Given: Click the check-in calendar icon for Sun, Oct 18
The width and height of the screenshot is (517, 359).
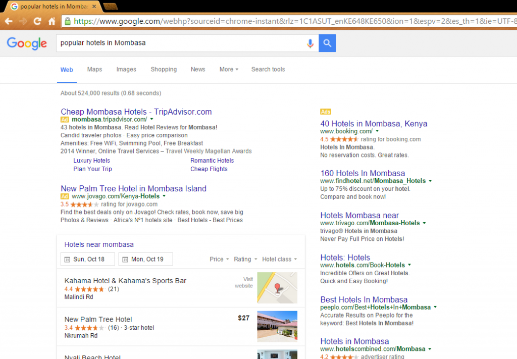Looking at the screenshot, I should [x=67, y=260].
